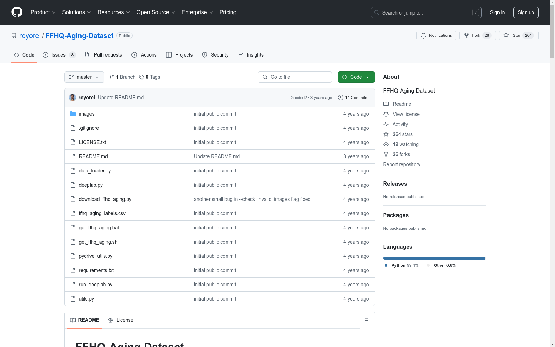Open download_ffhq_aging.py file
Image resolution: width=555 pixels, height=347 pixels.
coord(105,199)
